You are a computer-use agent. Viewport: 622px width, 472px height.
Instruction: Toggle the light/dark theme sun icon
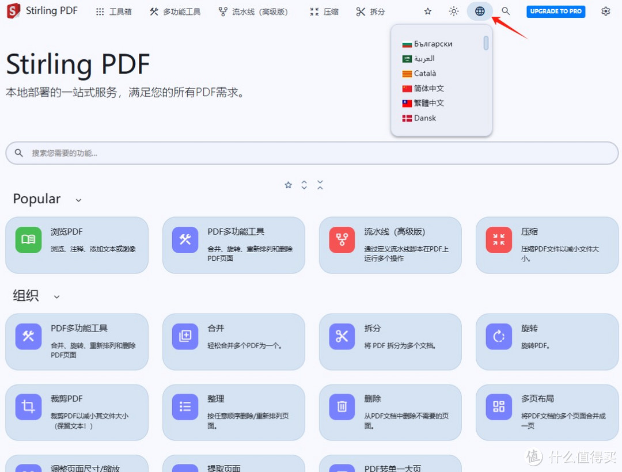click(x=454, y=11)
